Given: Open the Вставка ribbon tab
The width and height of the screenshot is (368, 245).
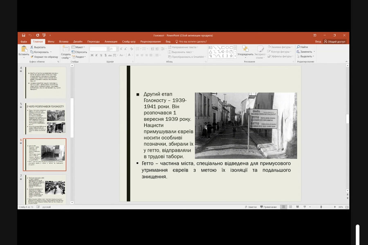Looking at the screenshot, I should (63, 41).
